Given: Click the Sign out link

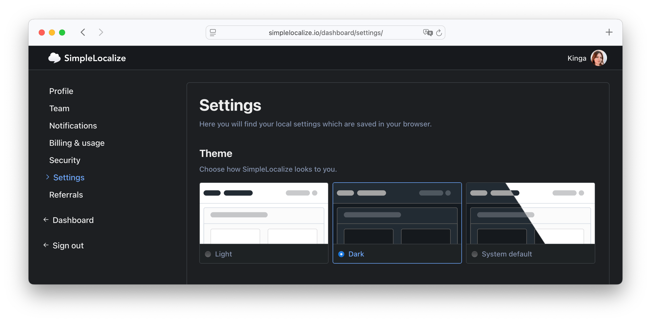Looking at the screenshot, I should [x=68, y=246].
